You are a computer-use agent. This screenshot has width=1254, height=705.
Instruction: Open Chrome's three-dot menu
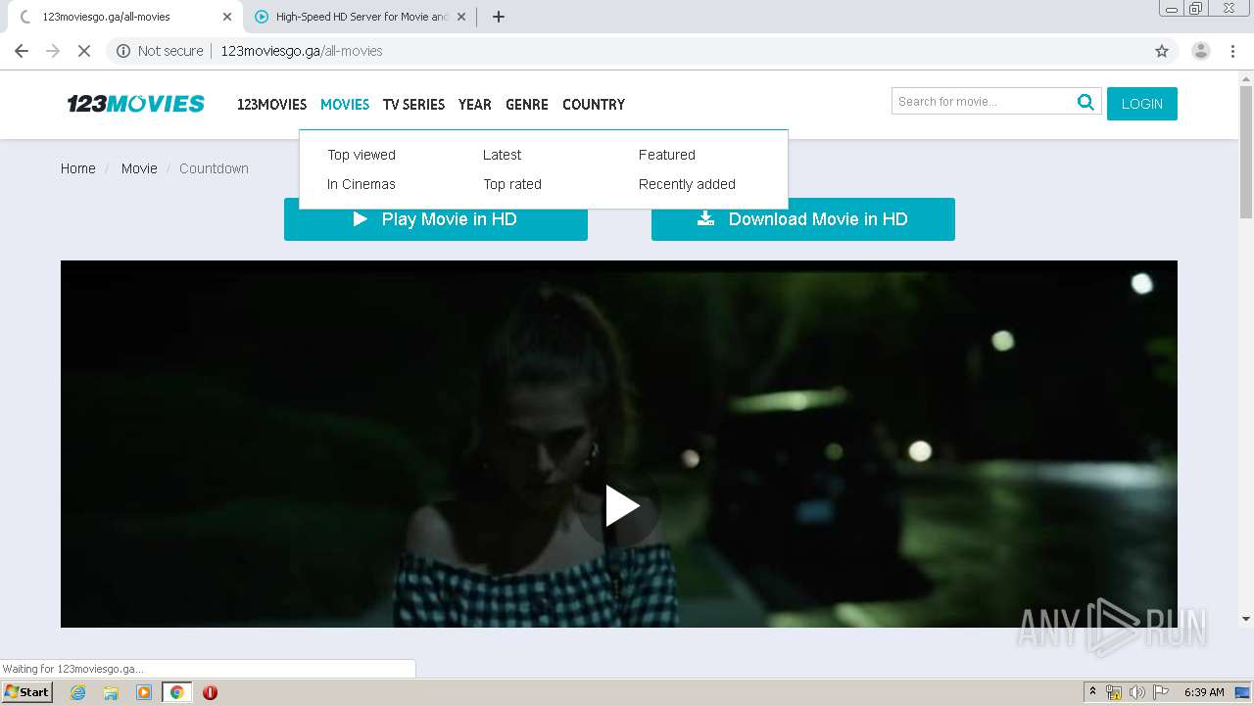(x=1232, y=51)
